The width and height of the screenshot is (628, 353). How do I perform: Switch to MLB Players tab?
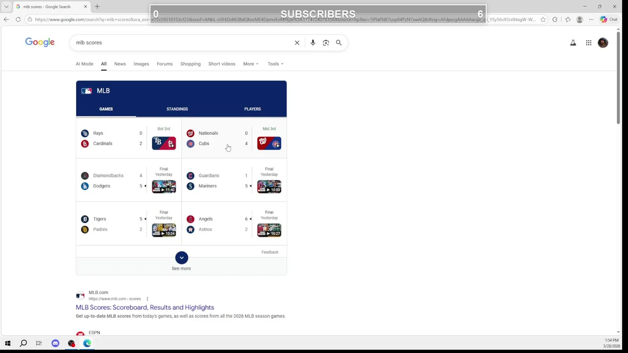253,109
